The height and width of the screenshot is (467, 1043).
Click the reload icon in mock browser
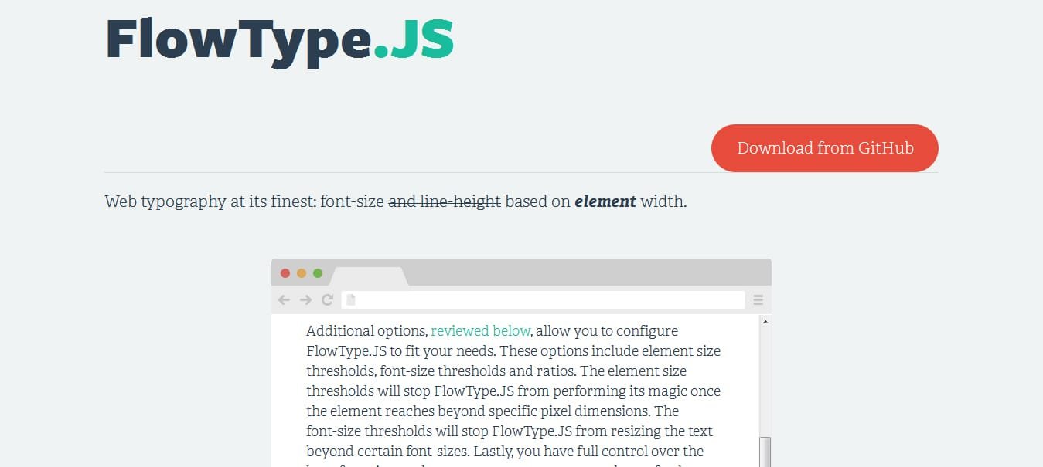point(328,300)
